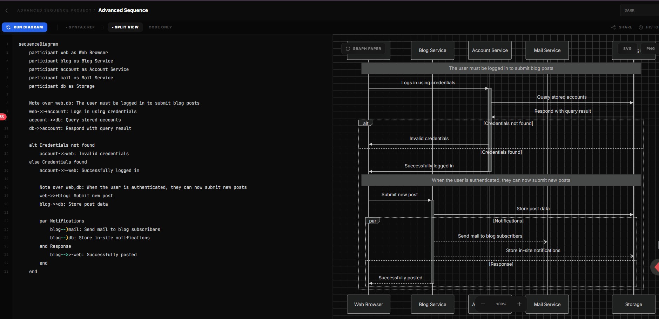Download the diagram as PNG
Image resolution: width=659 pixels, height=319 pixels.
(x=651, y=48)
